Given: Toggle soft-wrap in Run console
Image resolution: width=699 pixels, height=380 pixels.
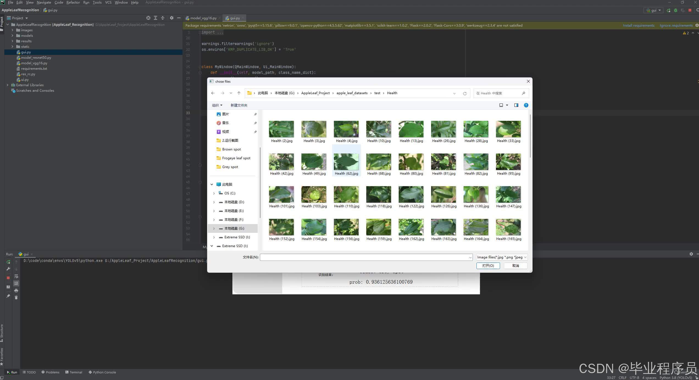Looking at the screenshot, I should (16, 276).
